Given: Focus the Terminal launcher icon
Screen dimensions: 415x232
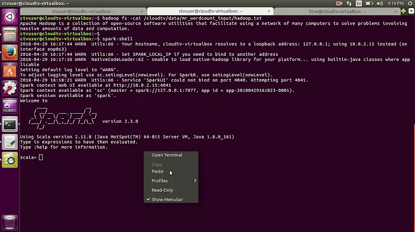Looking at the screenshot, I should click(10, 124).
